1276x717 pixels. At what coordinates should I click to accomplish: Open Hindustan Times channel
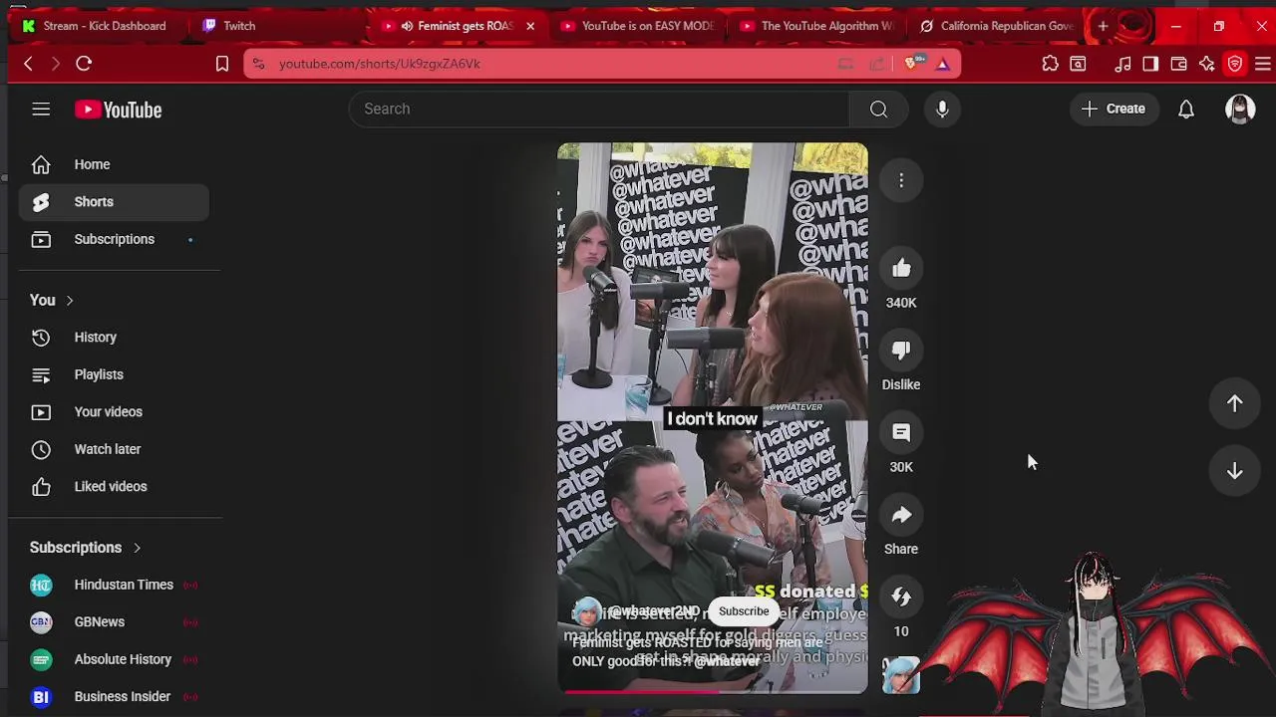click(114, 585)
